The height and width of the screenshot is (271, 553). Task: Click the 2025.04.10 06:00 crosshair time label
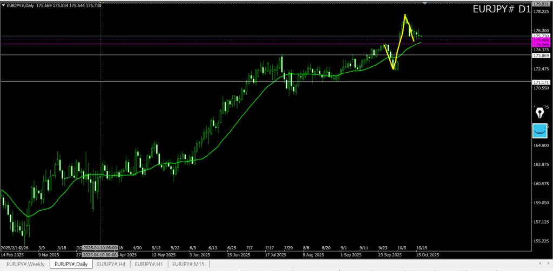(x=100, y=248)
